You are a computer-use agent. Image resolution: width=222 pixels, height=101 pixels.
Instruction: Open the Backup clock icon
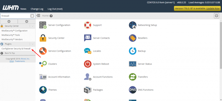[x=133, y=51]
